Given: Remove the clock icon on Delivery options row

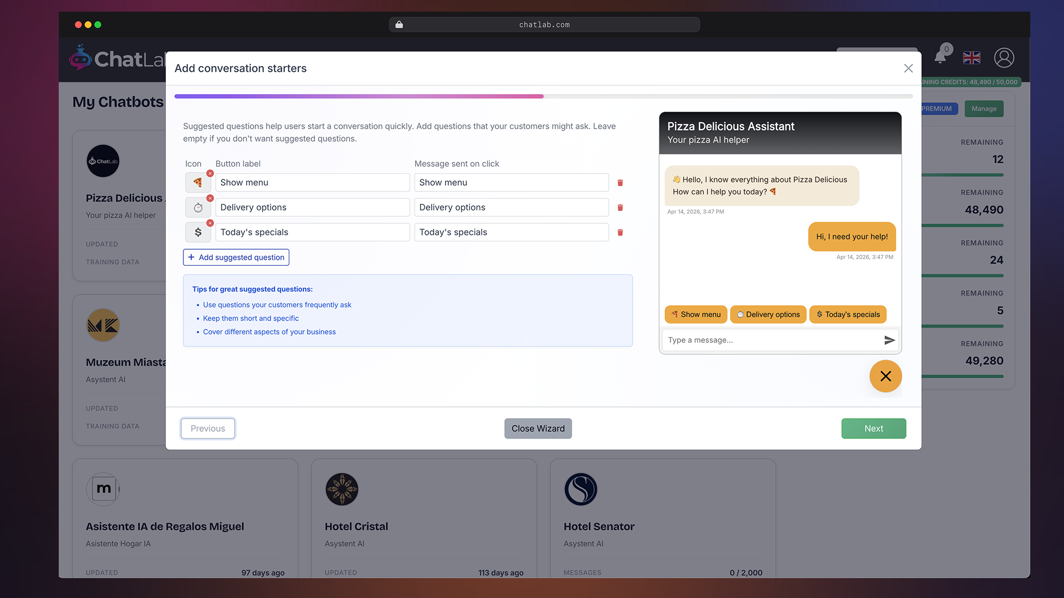Looking at the screenshot, I should tap(210, 198).
